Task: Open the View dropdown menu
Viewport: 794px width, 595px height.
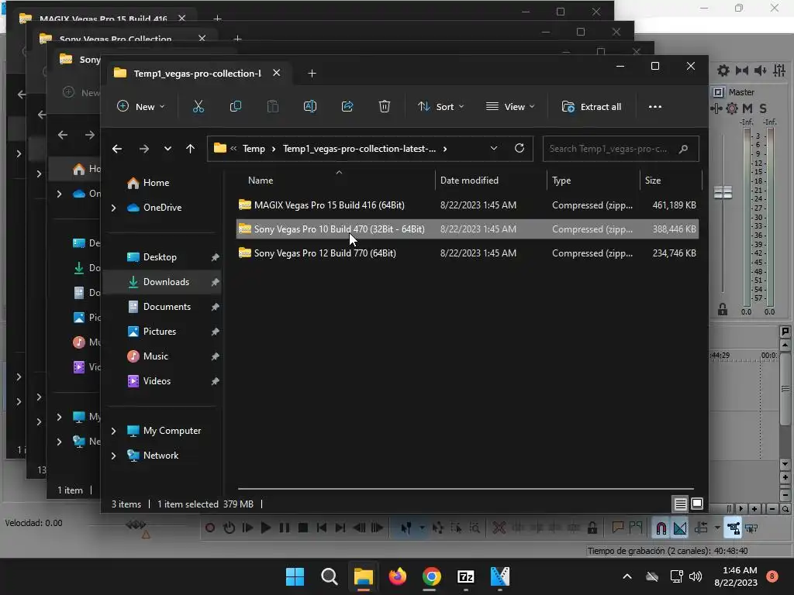Action: 510,107
